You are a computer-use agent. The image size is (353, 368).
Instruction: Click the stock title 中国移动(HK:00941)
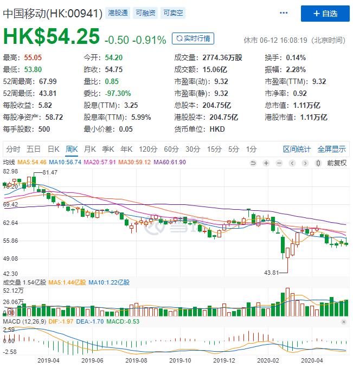(53, 14)
